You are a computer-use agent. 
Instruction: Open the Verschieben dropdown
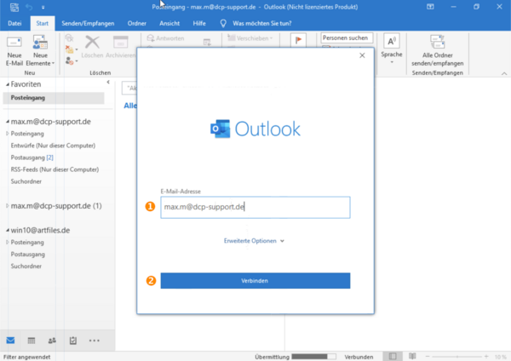[250, 38]
